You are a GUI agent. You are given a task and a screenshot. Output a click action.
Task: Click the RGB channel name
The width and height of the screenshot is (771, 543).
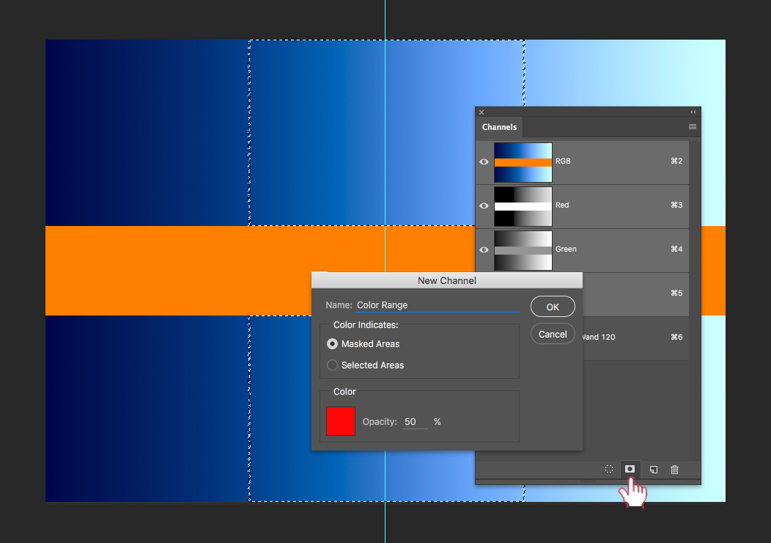point(563,161)
